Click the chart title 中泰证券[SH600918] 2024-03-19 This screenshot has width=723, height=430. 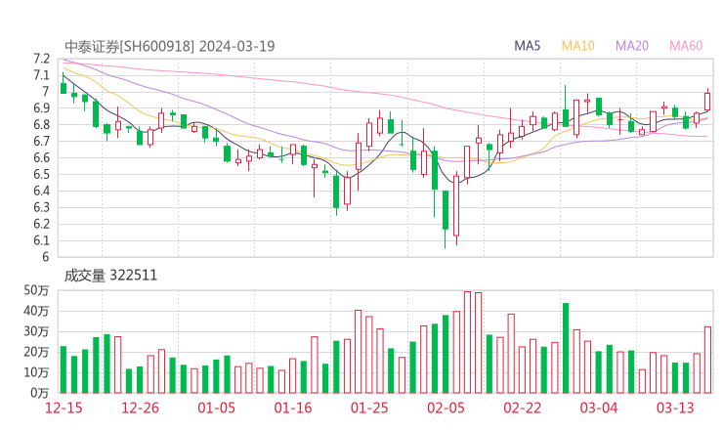pos(170,46)
